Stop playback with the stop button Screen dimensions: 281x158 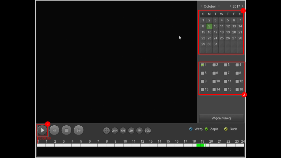(x=66, y=130)
